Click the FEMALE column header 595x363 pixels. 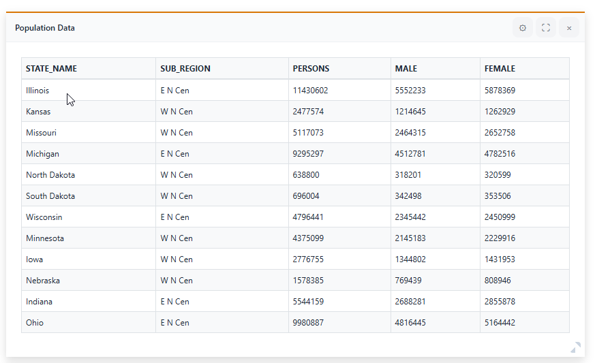[500, 69]
